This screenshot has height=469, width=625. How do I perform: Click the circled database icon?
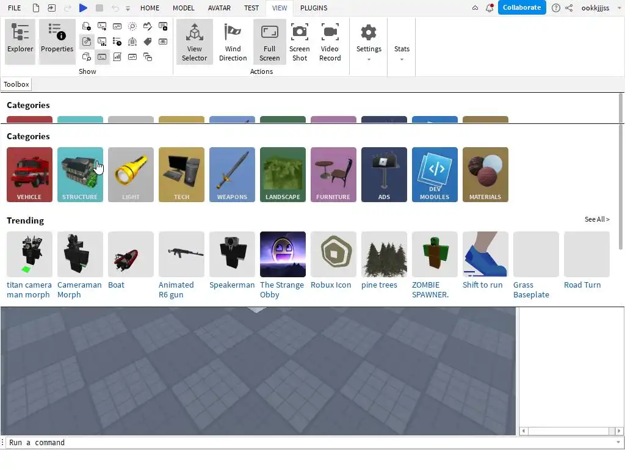(x=132, y=42)
